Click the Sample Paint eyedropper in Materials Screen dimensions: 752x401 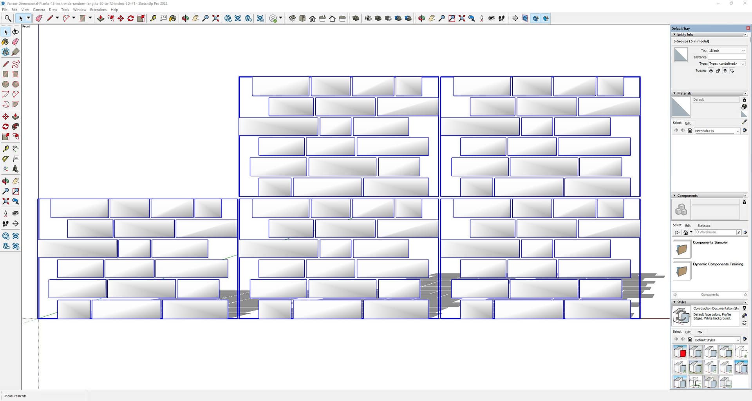click(744, 122)
